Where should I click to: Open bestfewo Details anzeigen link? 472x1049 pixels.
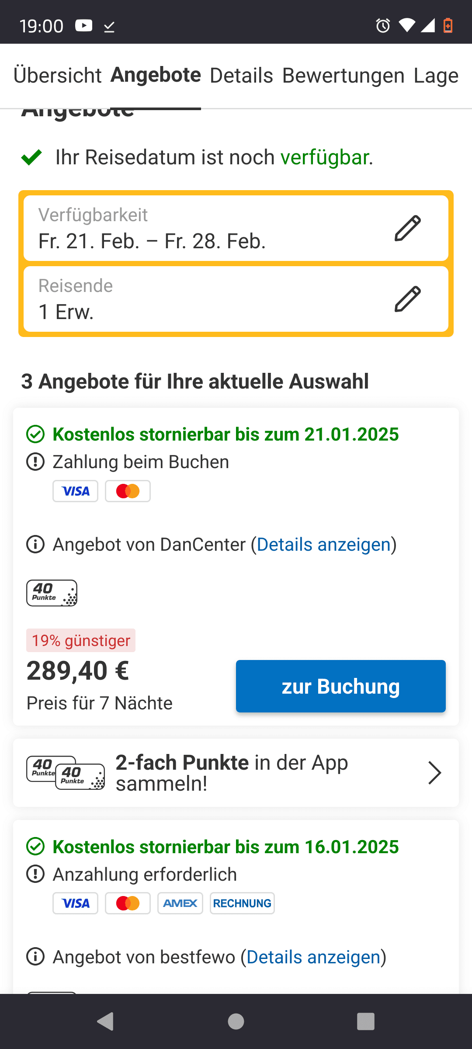click(313, 957)
